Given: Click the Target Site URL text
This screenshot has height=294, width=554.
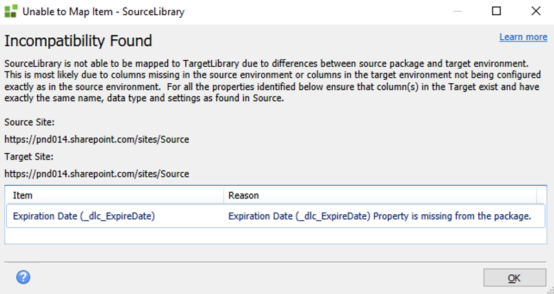Looking at the screenshot, I should 96,174.
